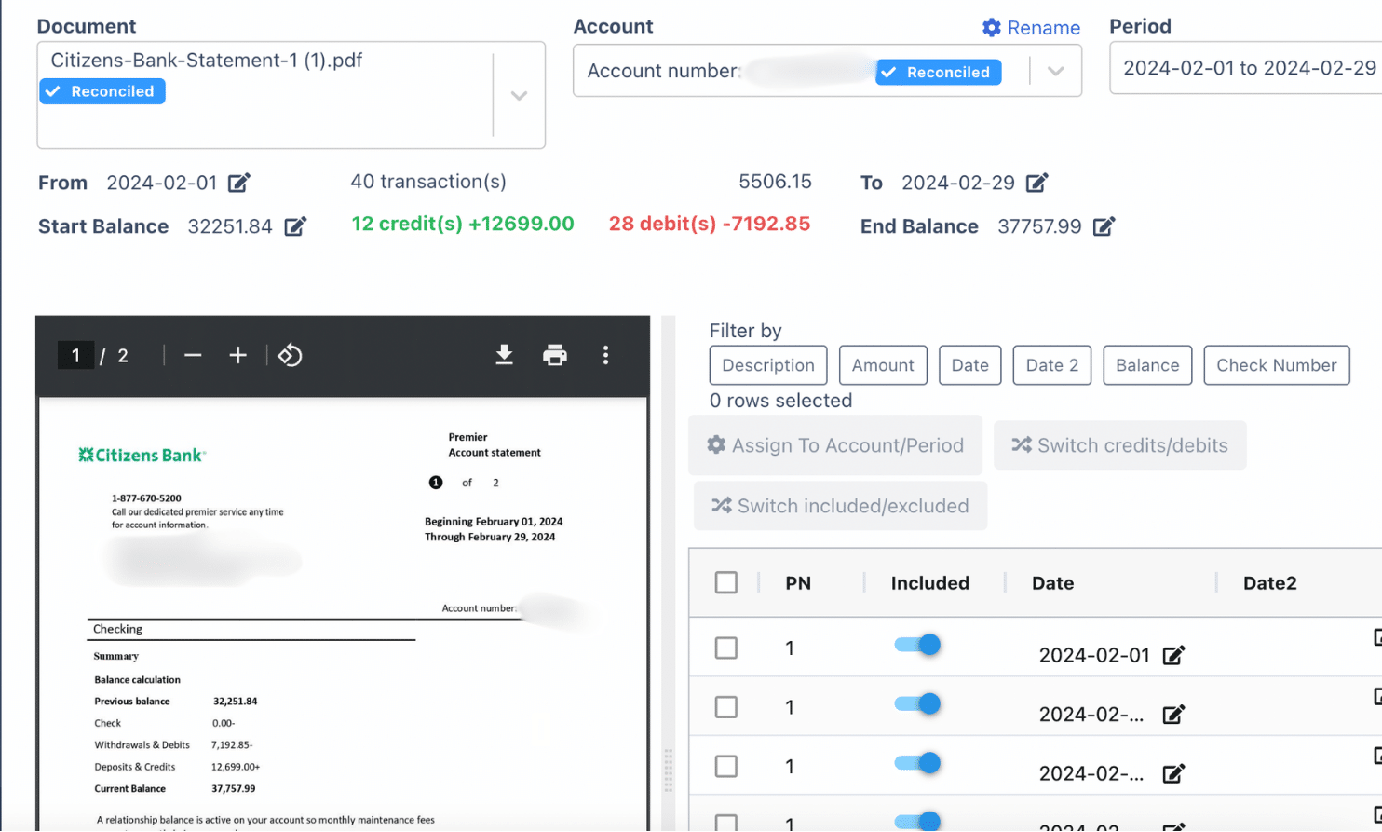Download the PDF statement
The height and width of the screenshot is (832, 1382).
tap(504, 355)
